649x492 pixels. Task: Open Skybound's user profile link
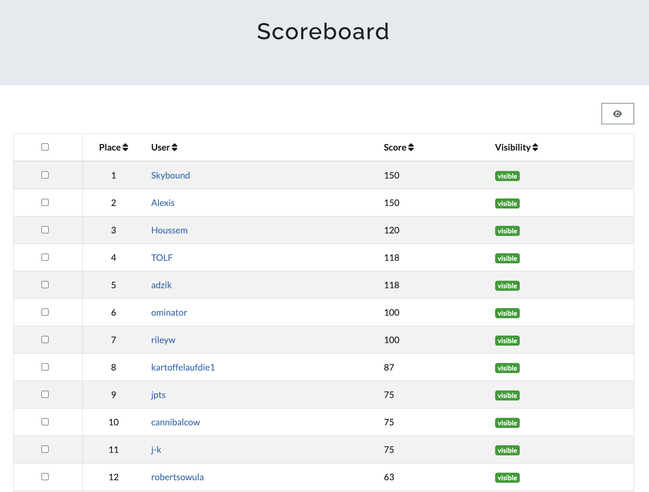[170, 175]
